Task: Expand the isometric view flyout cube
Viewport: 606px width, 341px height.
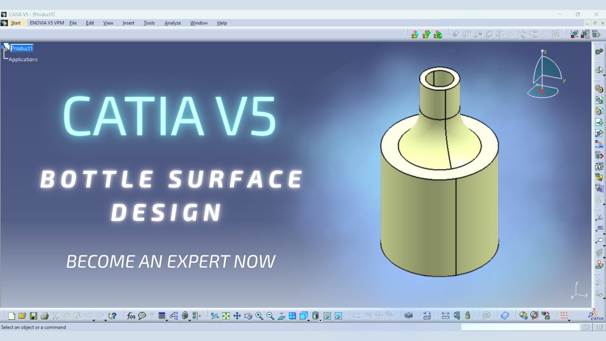Action: [304, 316]
